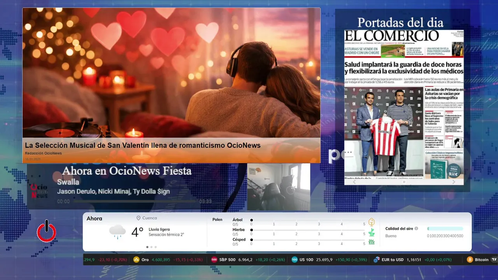
Task: Click the webcam room video thumbnail
Action: click(x=279, y=187)
